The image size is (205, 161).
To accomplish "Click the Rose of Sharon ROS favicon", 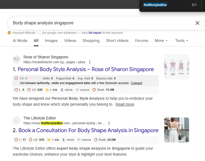I will [x=16, y=59].
